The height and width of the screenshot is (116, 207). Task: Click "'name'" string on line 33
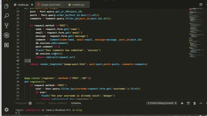[74, 29]
